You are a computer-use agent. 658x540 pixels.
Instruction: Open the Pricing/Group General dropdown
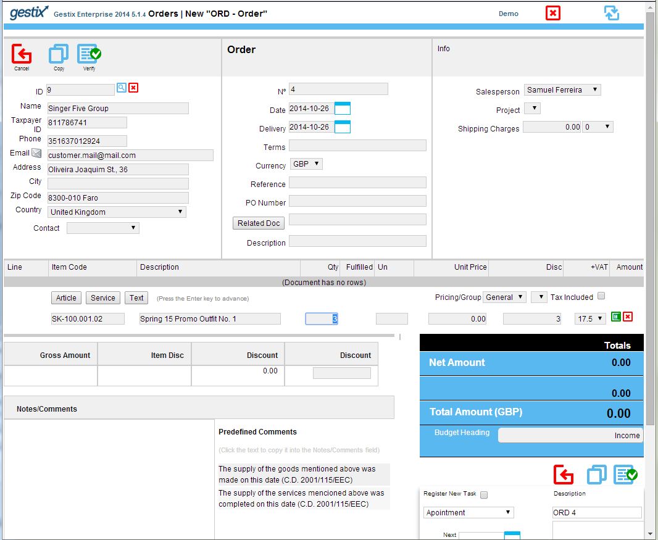coord(504,297)
